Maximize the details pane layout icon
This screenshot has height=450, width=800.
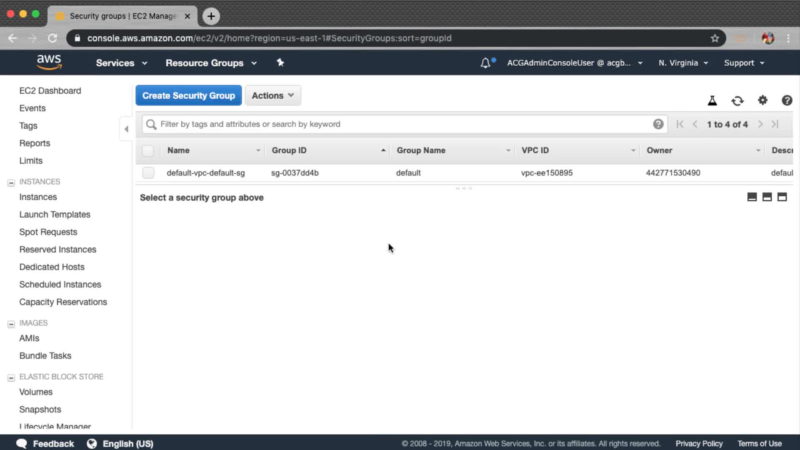782,197
